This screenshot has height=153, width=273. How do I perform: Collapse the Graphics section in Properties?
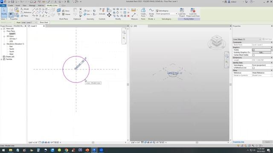pos(271,47)
